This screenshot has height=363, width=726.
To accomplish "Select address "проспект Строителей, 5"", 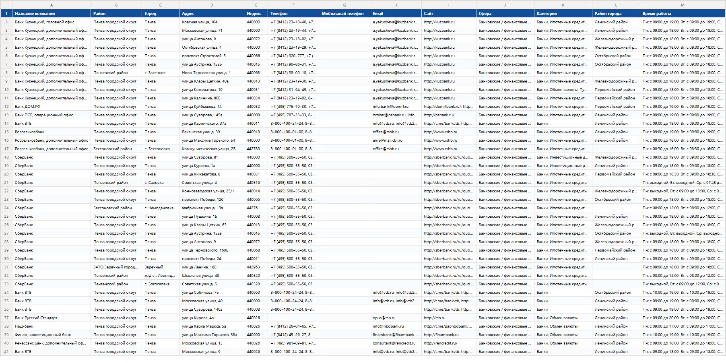I will [212, 56].
